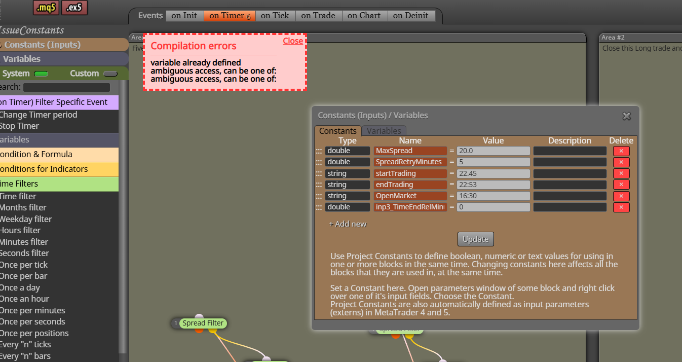Open the type selector for inp3_TimeEndRelMin

tap(347, 207)
